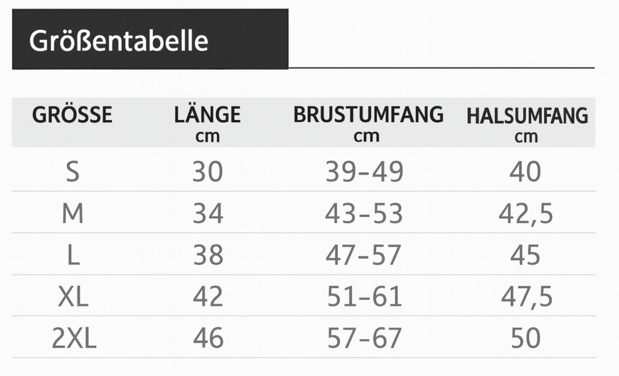Select neck value 47,5 for XL
Screen dimensions: 619x376
click(526, 297)
